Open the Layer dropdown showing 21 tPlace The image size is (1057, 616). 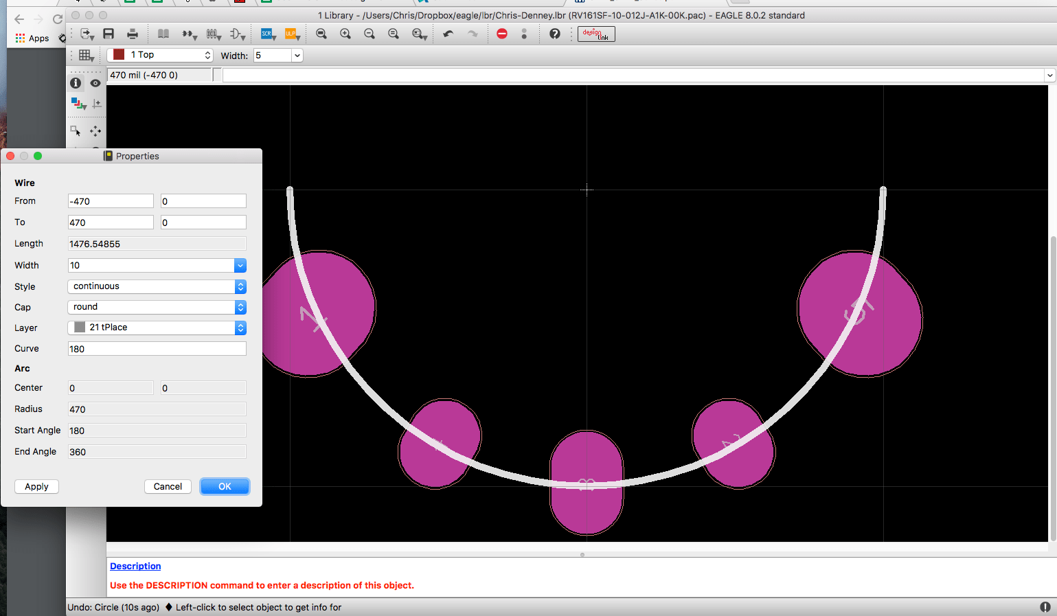[x=240, y=328]
